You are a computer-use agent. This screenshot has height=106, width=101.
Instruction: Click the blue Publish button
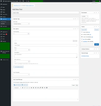coord(97,44)
